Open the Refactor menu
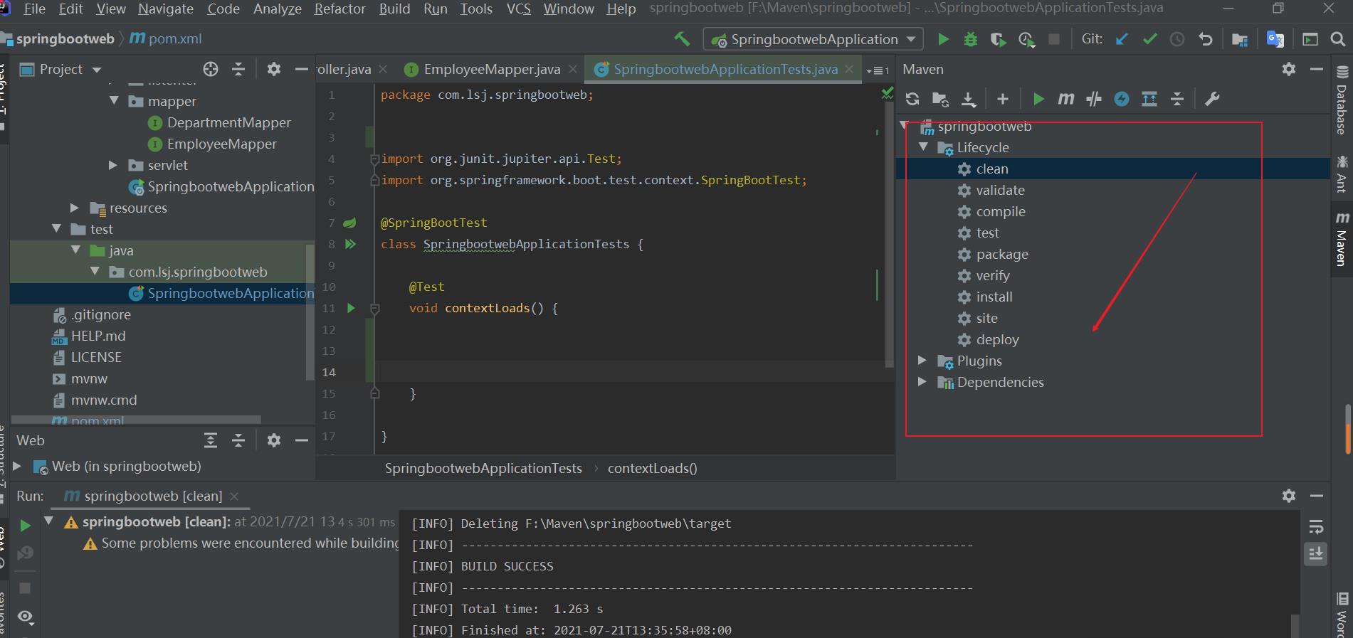The width and height of the screenshot is (1353, 638). (339, 9)
